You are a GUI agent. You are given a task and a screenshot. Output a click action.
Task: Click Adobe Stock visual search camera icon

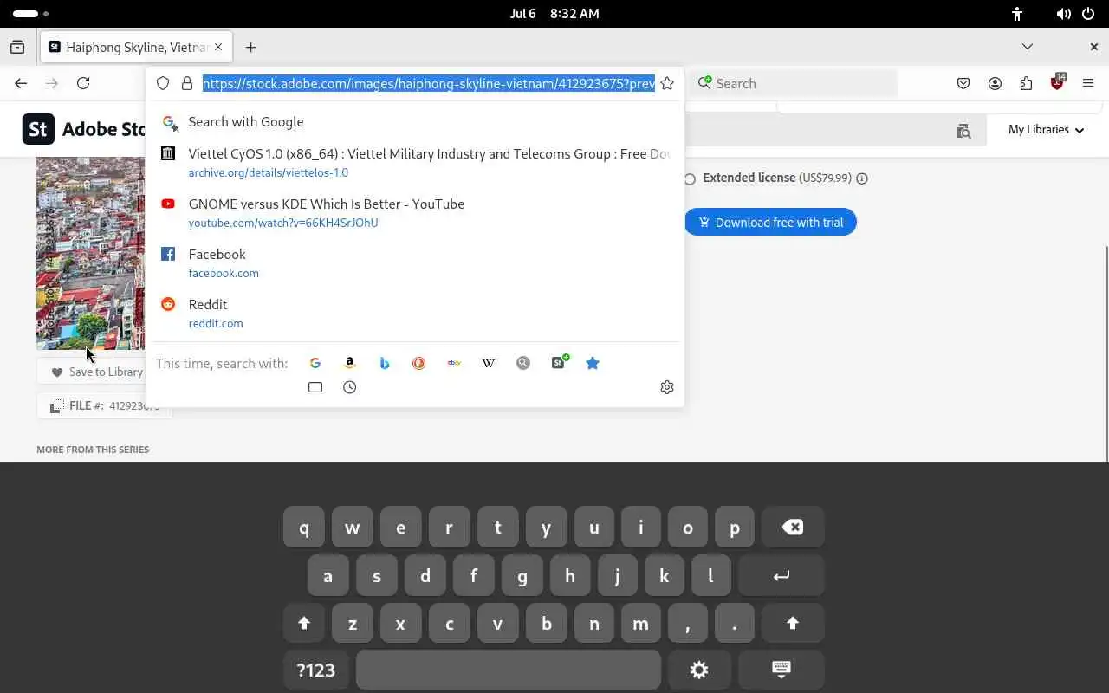pos(963,131)
